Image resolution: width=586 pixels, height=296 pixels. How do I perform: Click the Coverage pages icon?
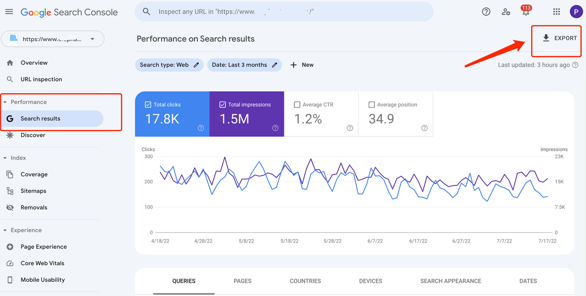pos(10,174)
